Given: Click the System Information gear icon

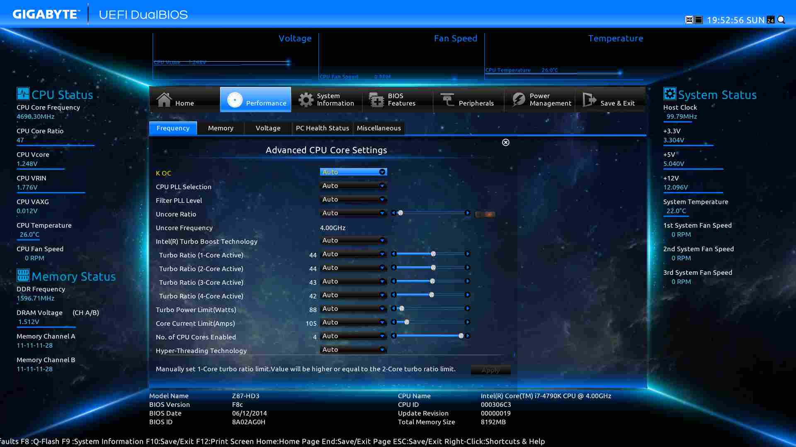Looking at the screenshot, I should tap(306, 100).
